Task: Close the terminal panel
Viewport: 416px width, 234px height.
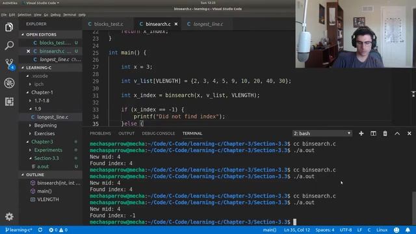Action: tap(409, 133)
